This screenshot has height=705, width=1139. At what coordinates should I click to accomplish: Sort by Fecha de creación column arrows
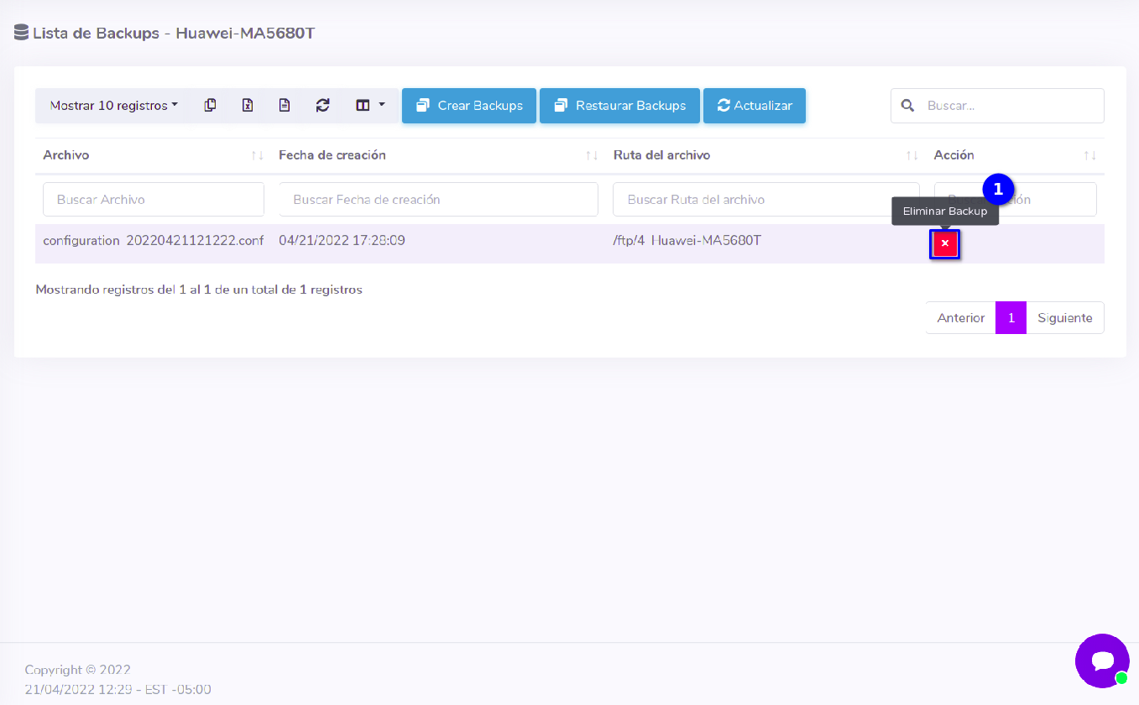[x=592, y=155]
